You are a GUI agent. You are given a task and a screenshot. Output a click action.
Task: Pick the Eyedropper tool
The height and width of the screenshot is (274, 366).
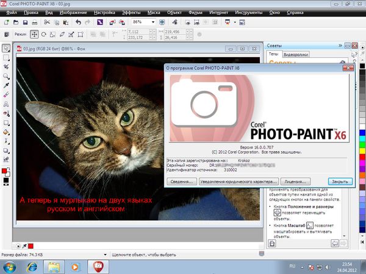5,86
